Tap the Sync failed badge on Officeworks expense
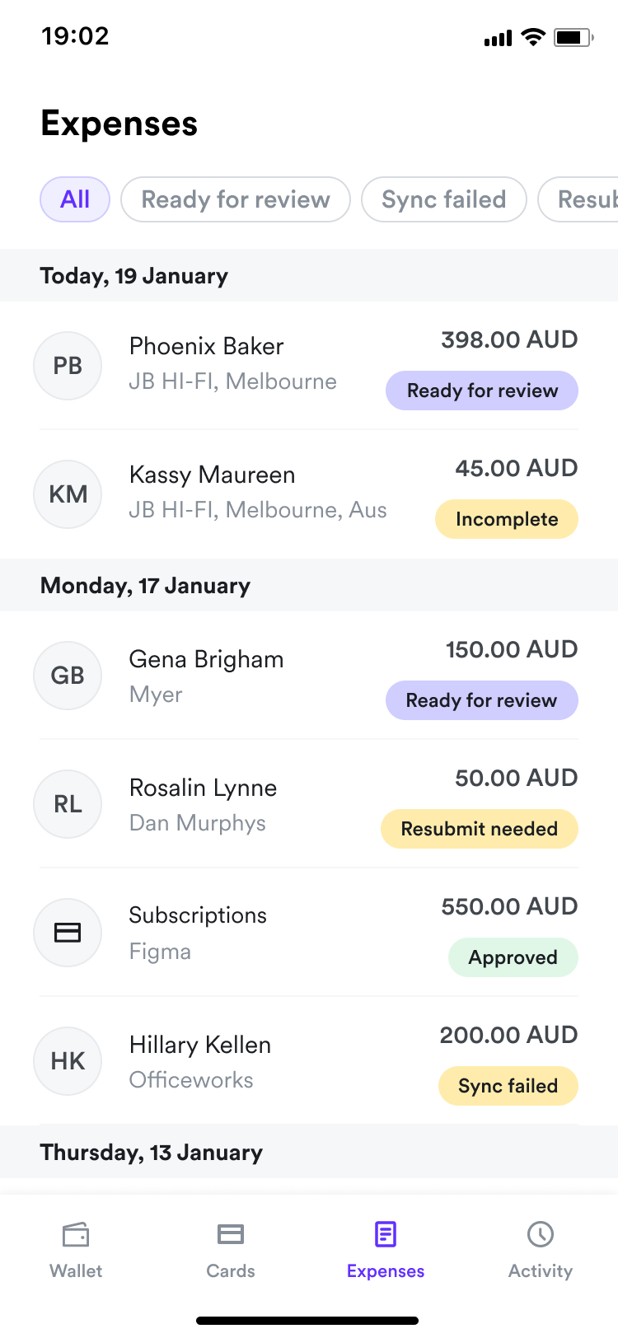Image resolution: width=618 pixels, height=1338 pixels. [508, 1086]
